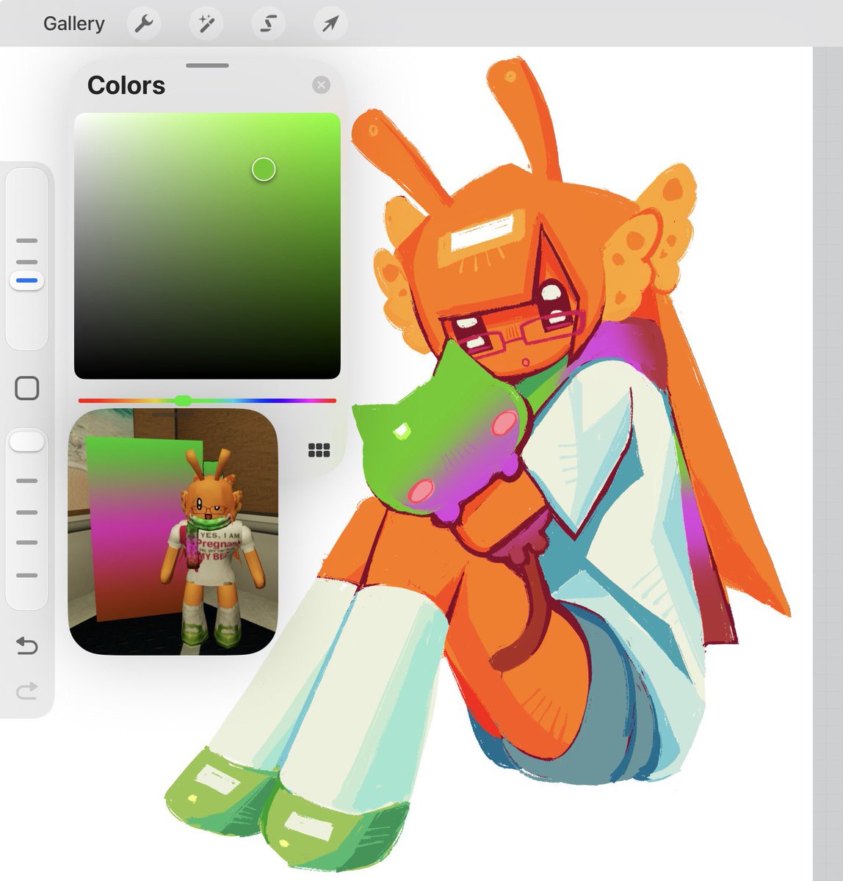Click the hue slider green handle
Viewport: 843px width, 881px height.
pyautogui.click(x=184, y=400)
